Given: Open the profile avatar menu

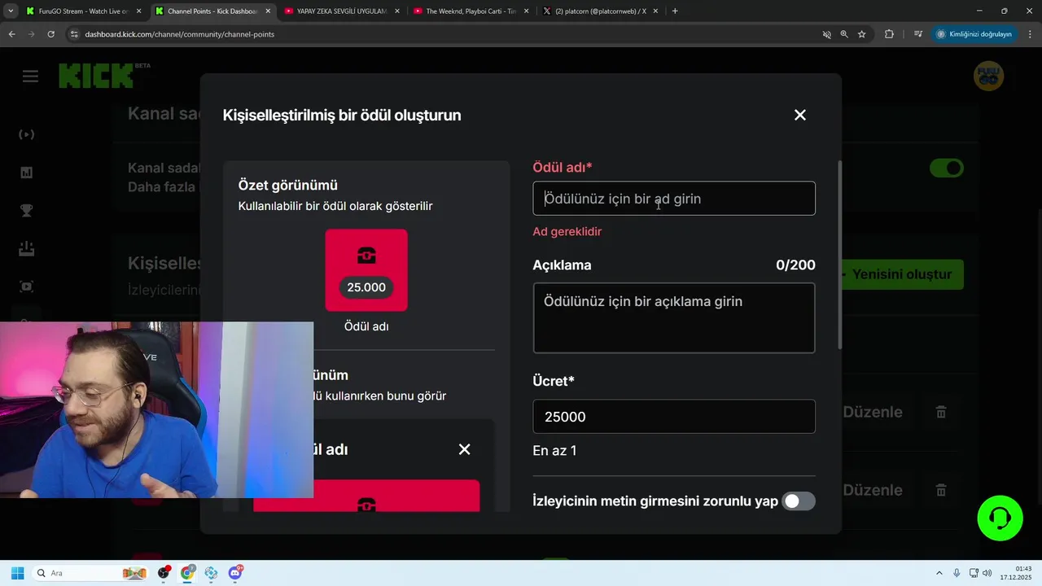Looking at the screenshot, I should (x=988, y=76).
